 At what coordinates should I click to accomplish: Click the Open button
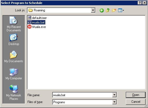click(136, 95)
